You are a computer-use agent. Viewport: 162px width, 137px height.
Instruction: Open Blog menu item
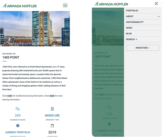(x=143, y=34)
